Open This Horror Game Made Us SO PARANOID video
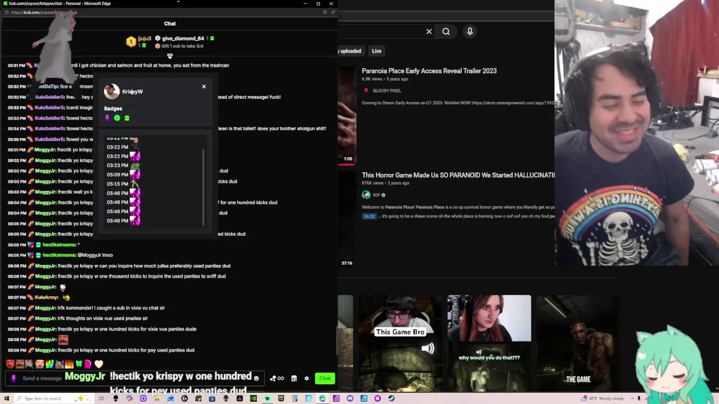This screenshot has width=719, height=404. pyautogui.click(x=458, y=175)
